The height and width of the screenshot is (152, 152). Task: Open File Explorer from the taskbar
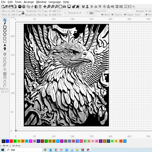(77, 150)
